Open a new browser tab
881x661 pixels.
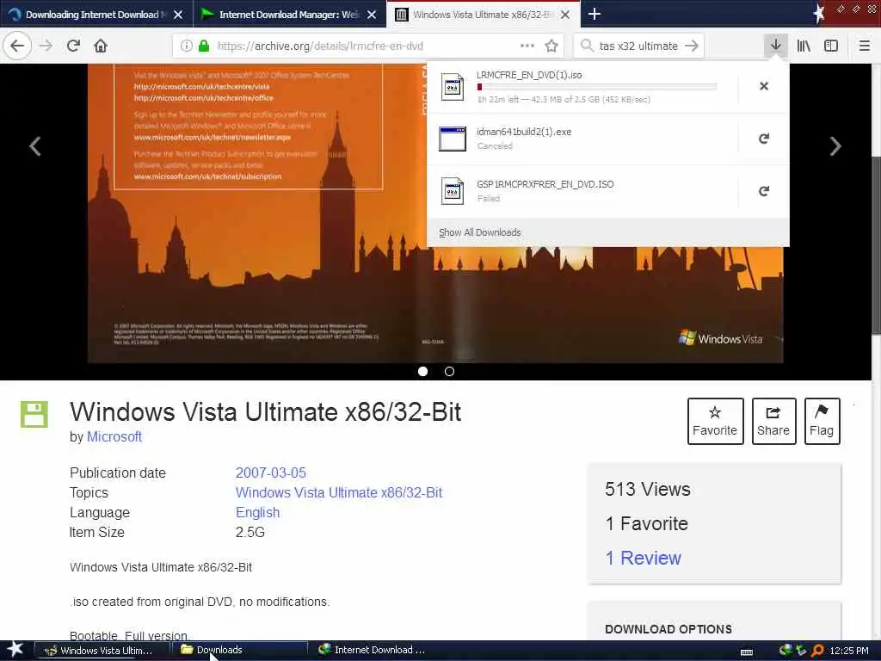[595, 14]
